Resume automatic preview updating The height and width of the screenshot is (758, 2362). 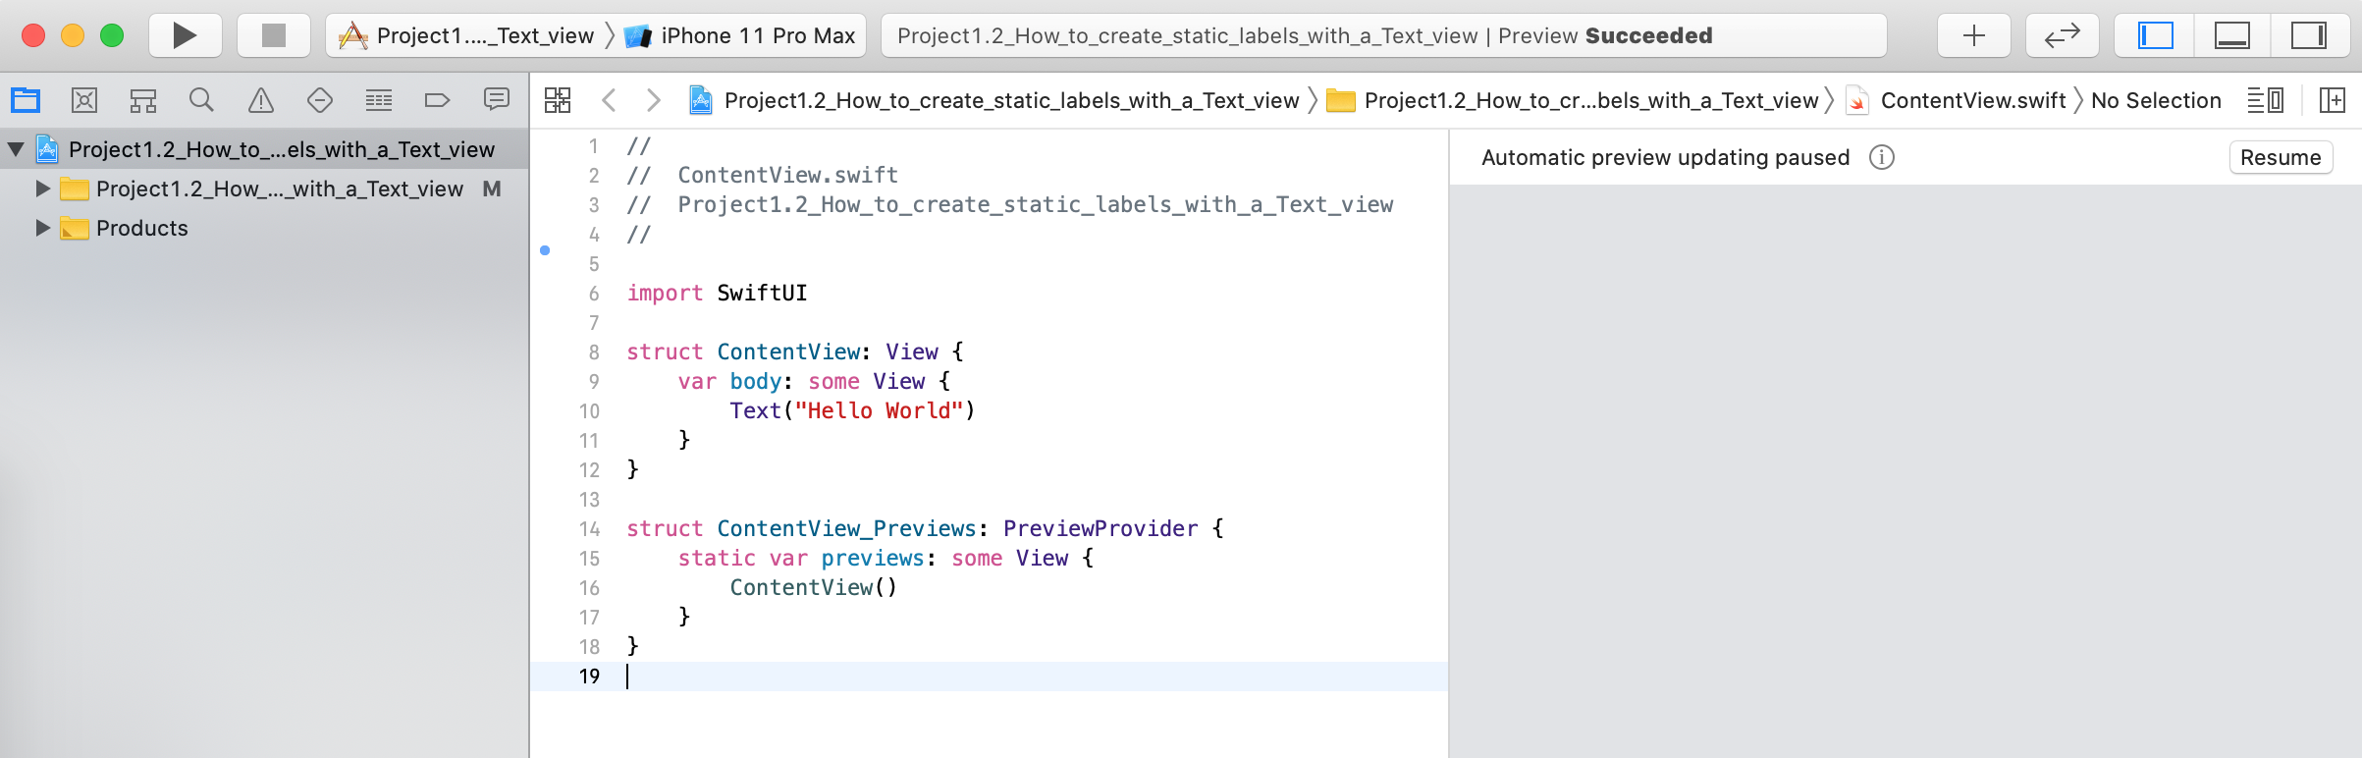(x=2281, y=157)
